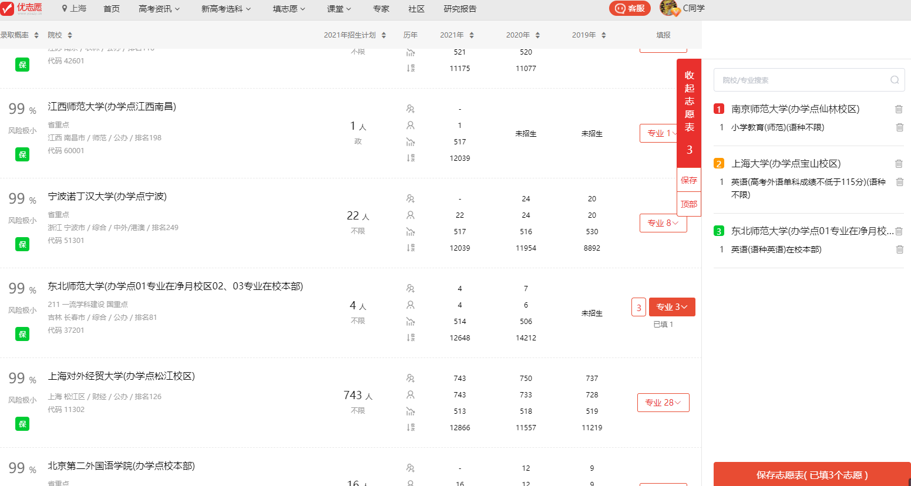This screenshot has width=911, height=486.
Task: Open 东北师范大学 school link
Action: coord(175,286)
